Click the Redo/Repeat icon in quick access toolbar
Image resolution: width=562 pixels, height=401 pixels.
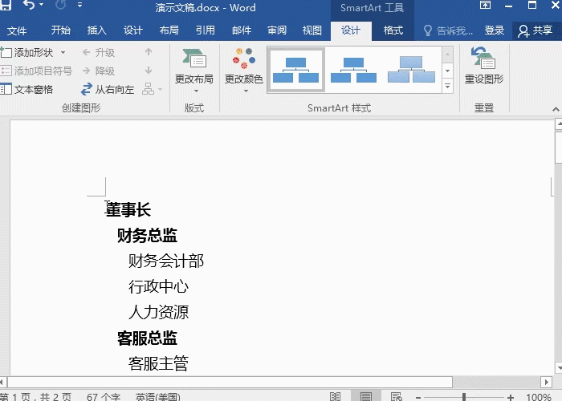(x=60, y=5)
